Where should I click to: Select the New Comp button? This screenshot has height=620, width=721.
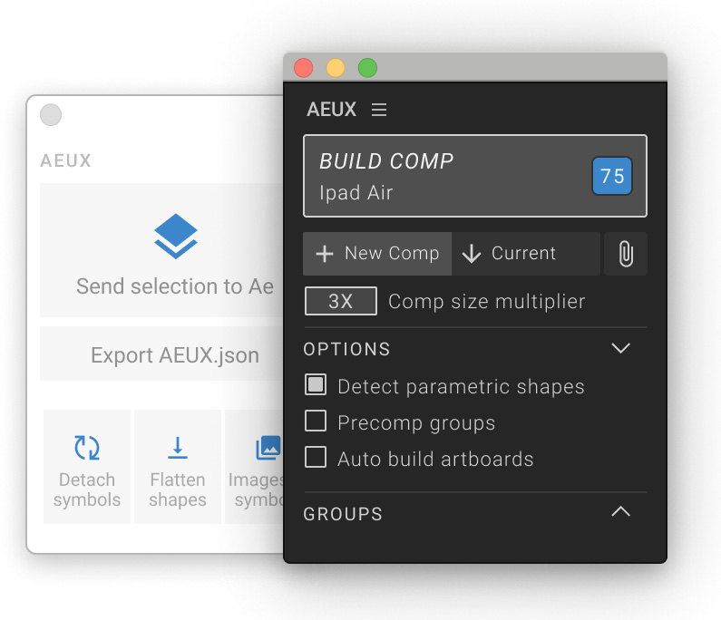click(377, 254)
